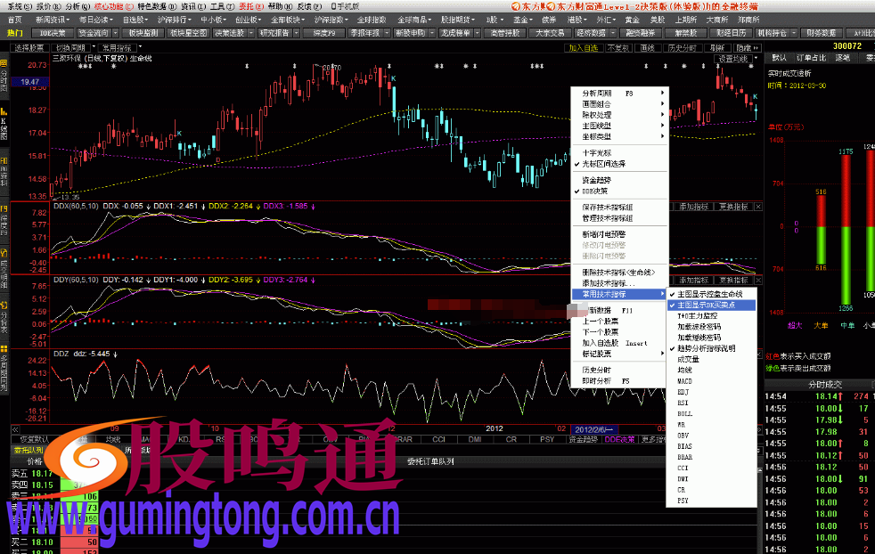Open the K线图 view from left sidebar
This screenshot has height=554, width=875.
(4, 124)
